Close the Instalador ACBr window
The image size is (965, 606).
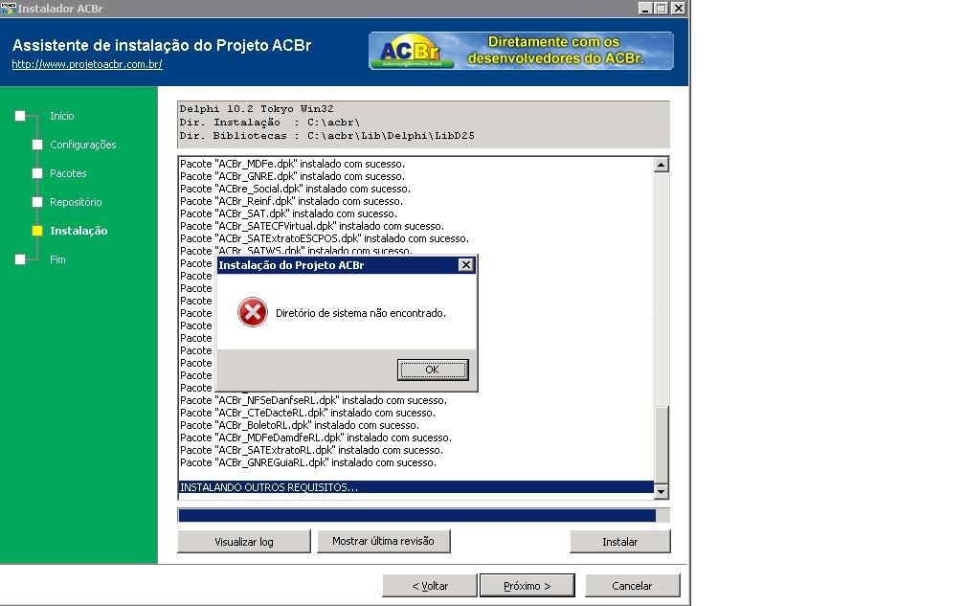678,8
